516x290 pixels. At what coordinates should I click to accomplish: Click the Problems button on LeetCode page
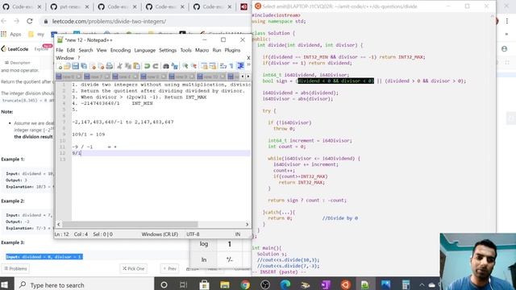tap(15, 268)
